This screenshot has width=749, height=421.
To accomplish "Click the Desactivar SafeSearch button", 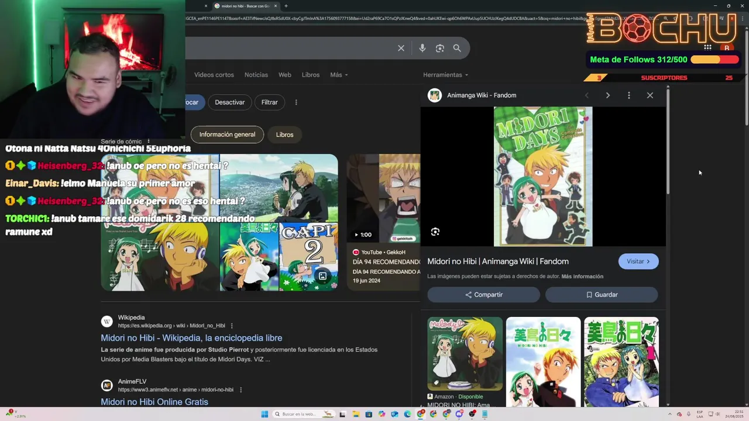I will click(229, 102).
